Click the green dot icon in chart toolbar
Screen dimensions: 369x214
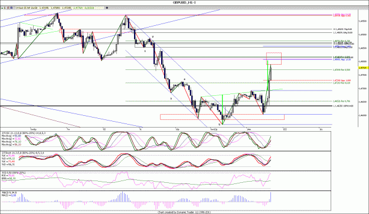coord(2,8)
